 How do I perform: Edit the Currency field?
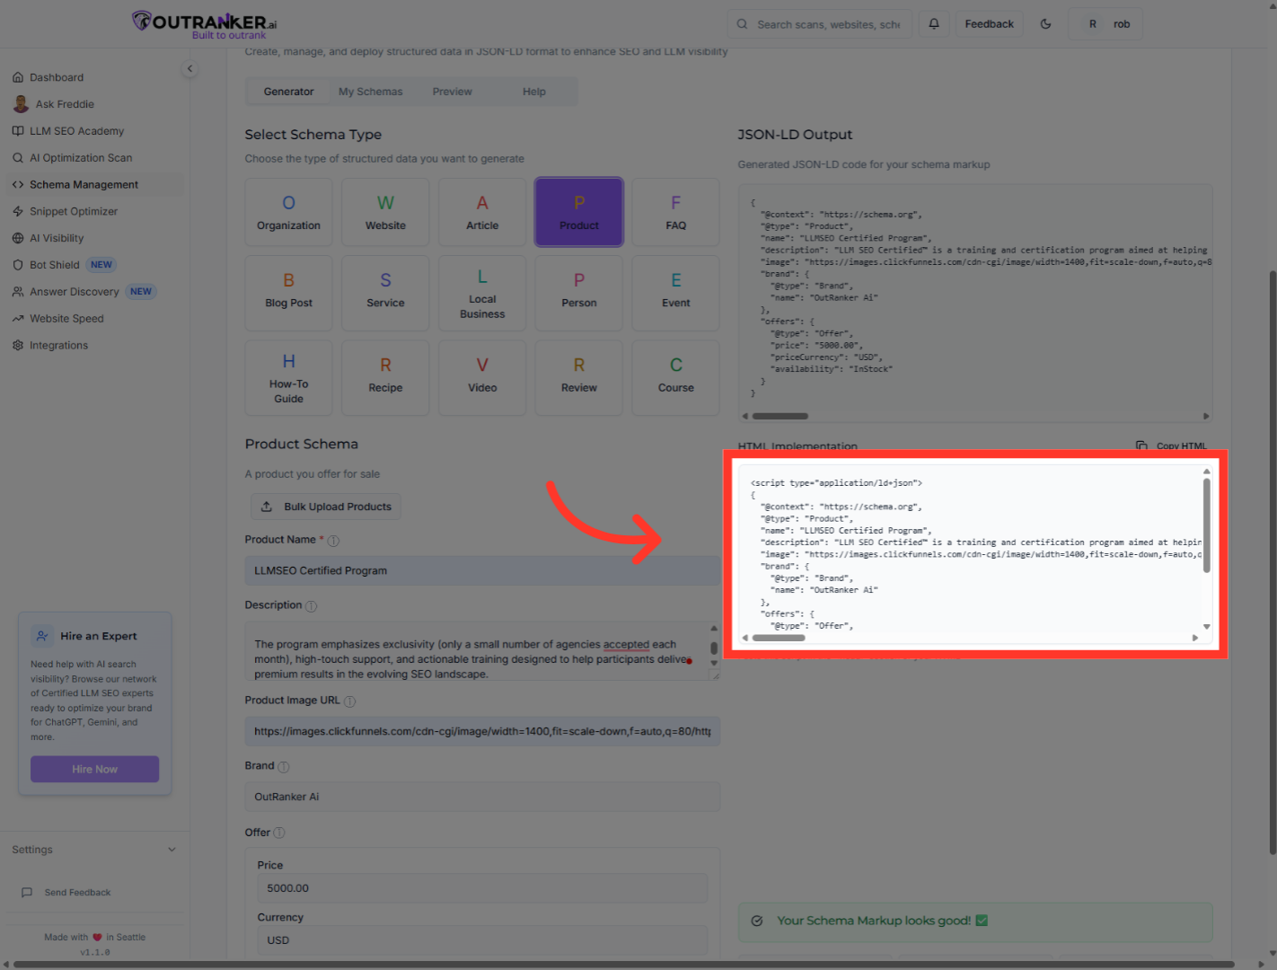pyautogui.click(x=482, y=940)
